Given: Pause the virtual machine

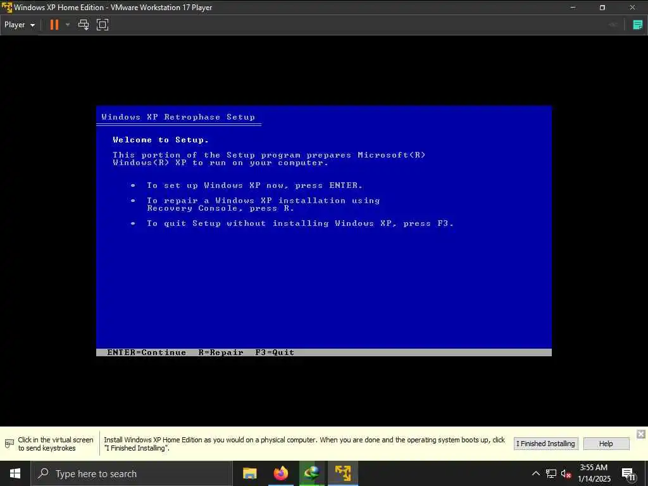Looking at the screenshot, I should [x=54, y=25].
